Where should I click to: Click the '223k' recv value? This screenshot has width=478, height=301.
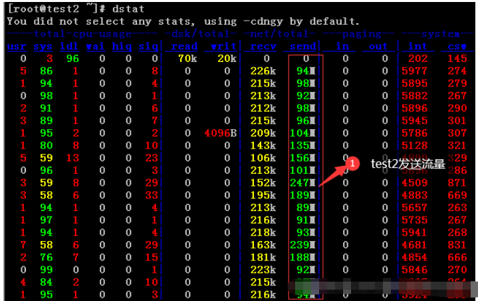[x=263, y=270]
